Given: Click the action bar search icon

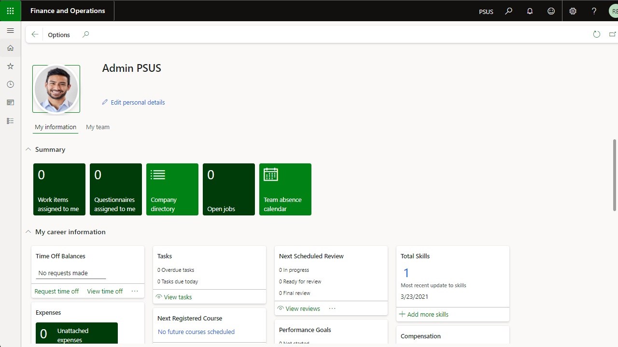Looking at the screenshot, I should click(x=85, y=35).
